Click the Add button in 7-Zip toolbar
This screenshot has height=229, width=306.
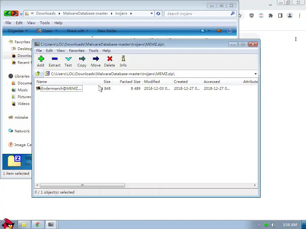coord(41,61)
